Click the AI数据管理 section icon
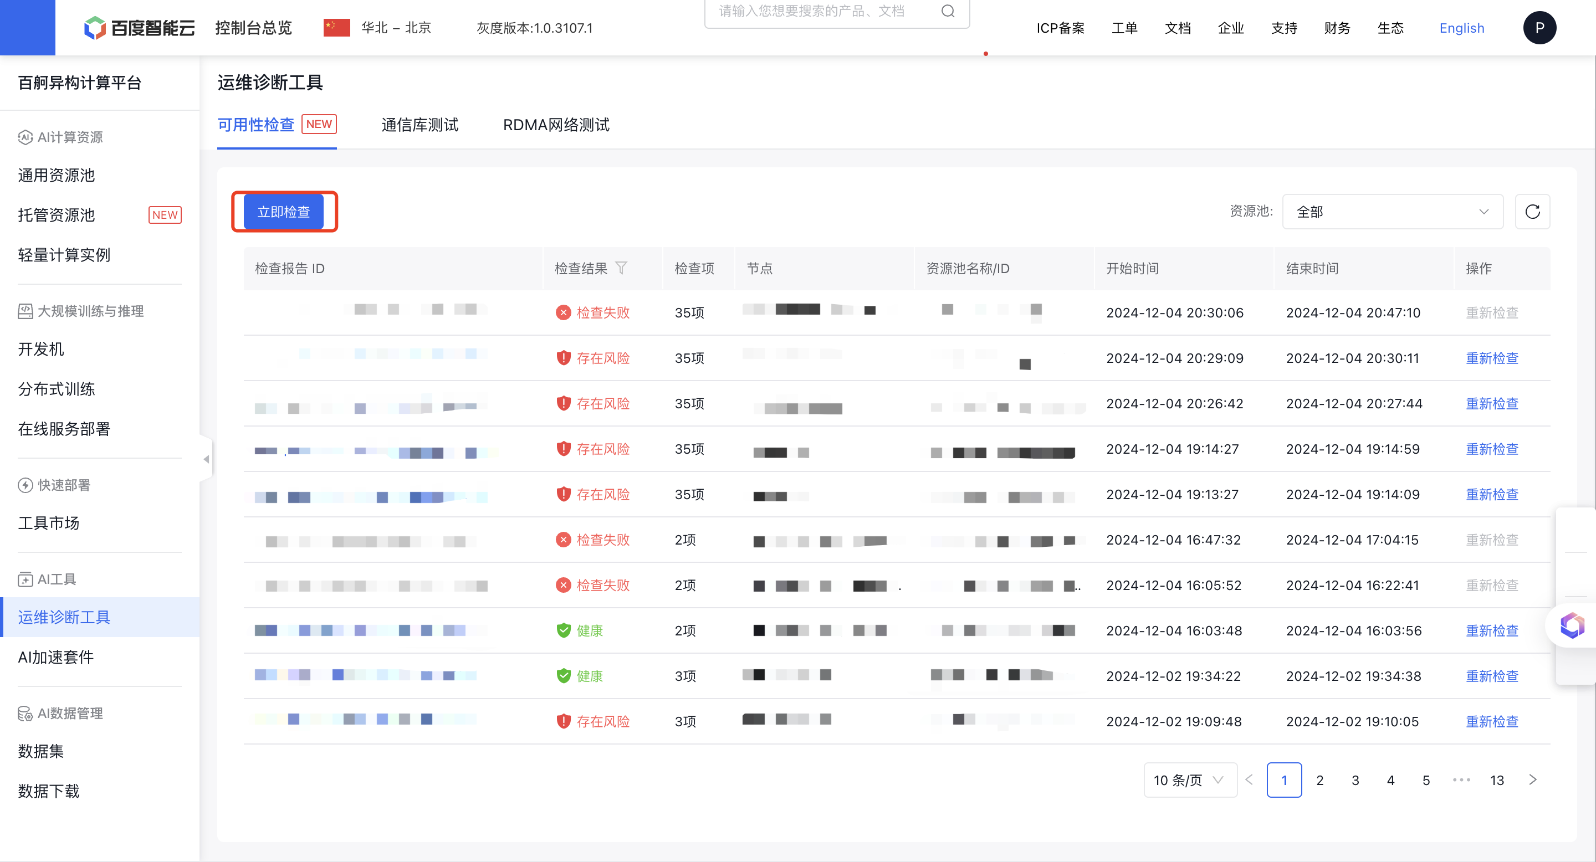The width and height of the screenshot is (1596, 862). point(25,714)
